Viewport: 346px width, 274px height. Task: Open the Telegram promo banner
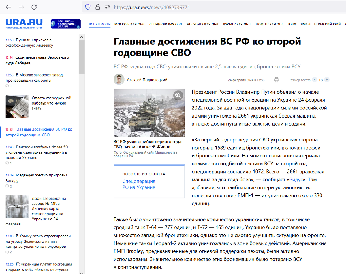(x=66, y=23)
